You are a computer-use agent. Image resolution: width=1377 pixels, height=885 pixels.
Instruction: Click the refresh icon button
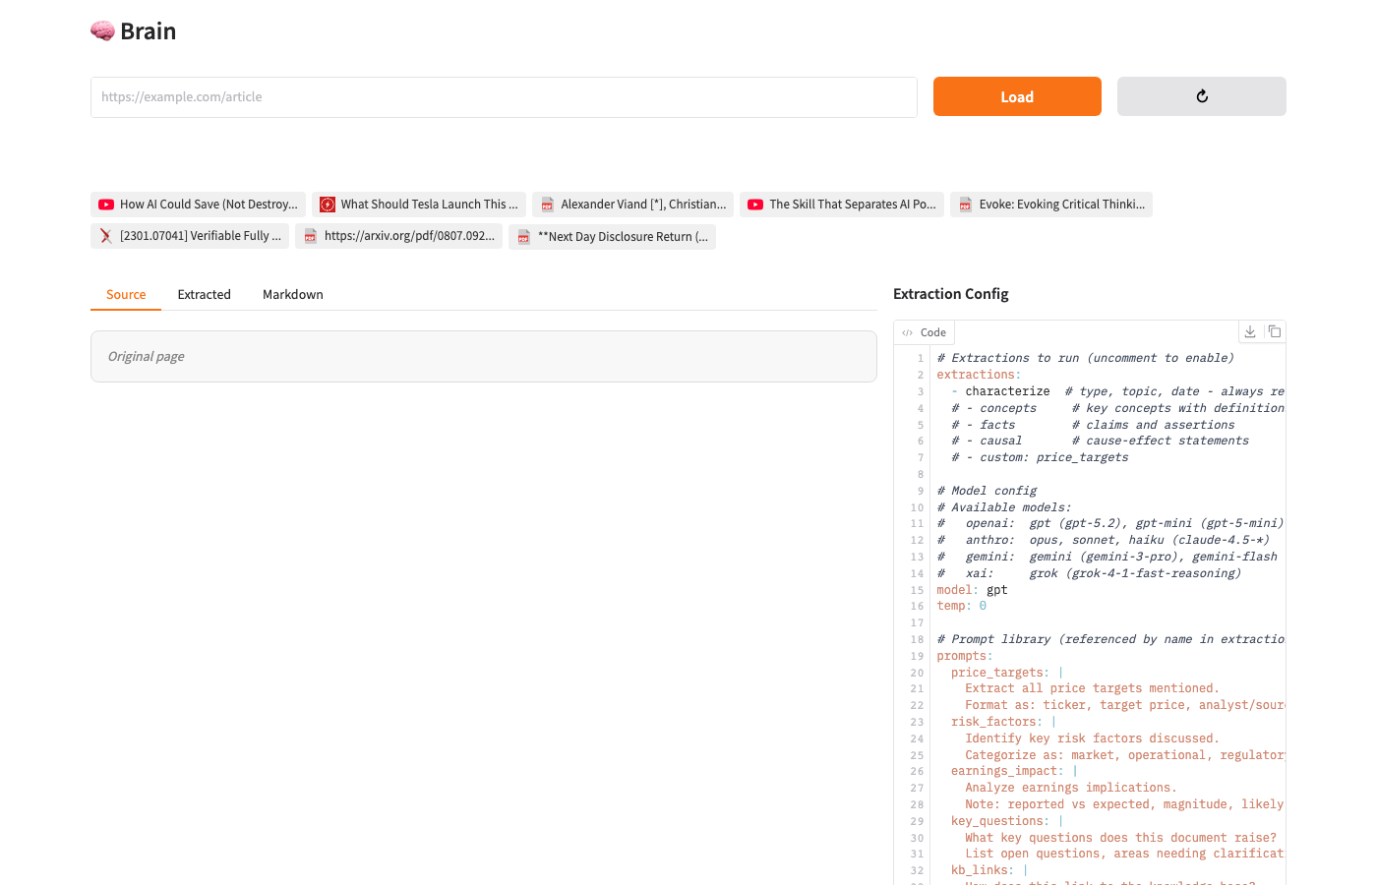pos(1201,96)
